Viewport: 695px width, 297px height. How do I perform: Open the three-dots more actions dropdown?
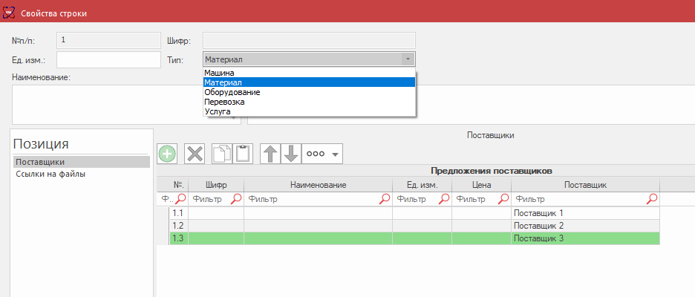(323, 154)
